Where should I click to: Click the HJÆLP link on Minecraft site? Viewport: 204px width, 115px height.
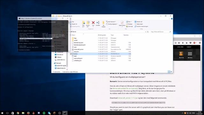pyautogui.click(x=189, y=47)
